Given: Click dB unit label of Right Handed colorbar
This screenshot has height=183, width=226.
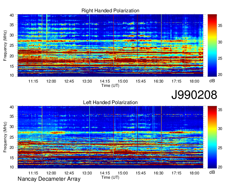Looking at the screenshot, I should click(212, 81).
